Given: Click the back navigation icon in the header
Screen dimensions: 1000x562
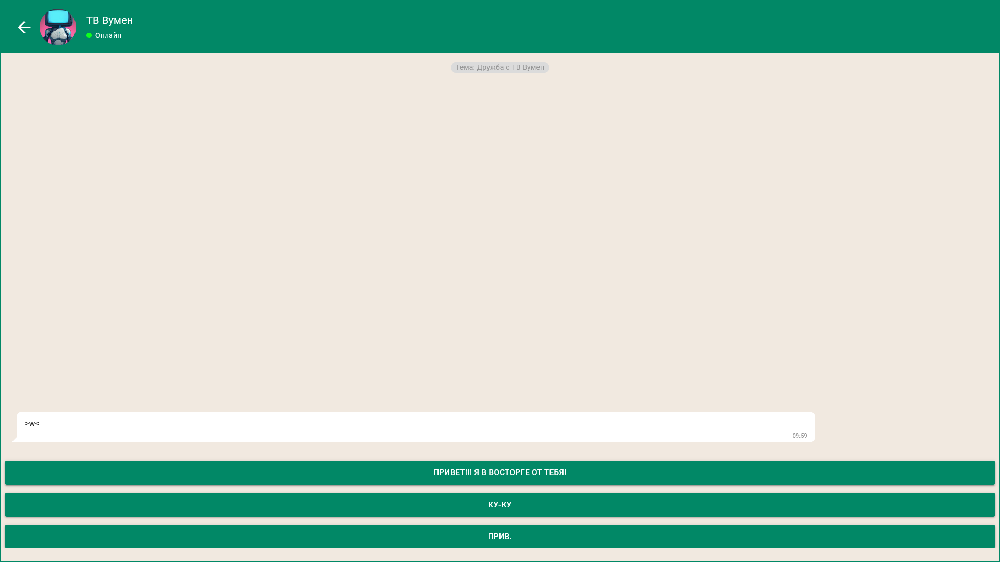Looking at the screenshot, I should click(x=24, y=27).
